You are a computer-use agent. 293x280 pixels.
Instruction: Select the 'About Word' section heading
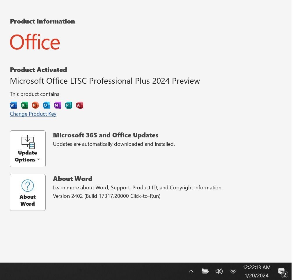[x=72, y=179]
